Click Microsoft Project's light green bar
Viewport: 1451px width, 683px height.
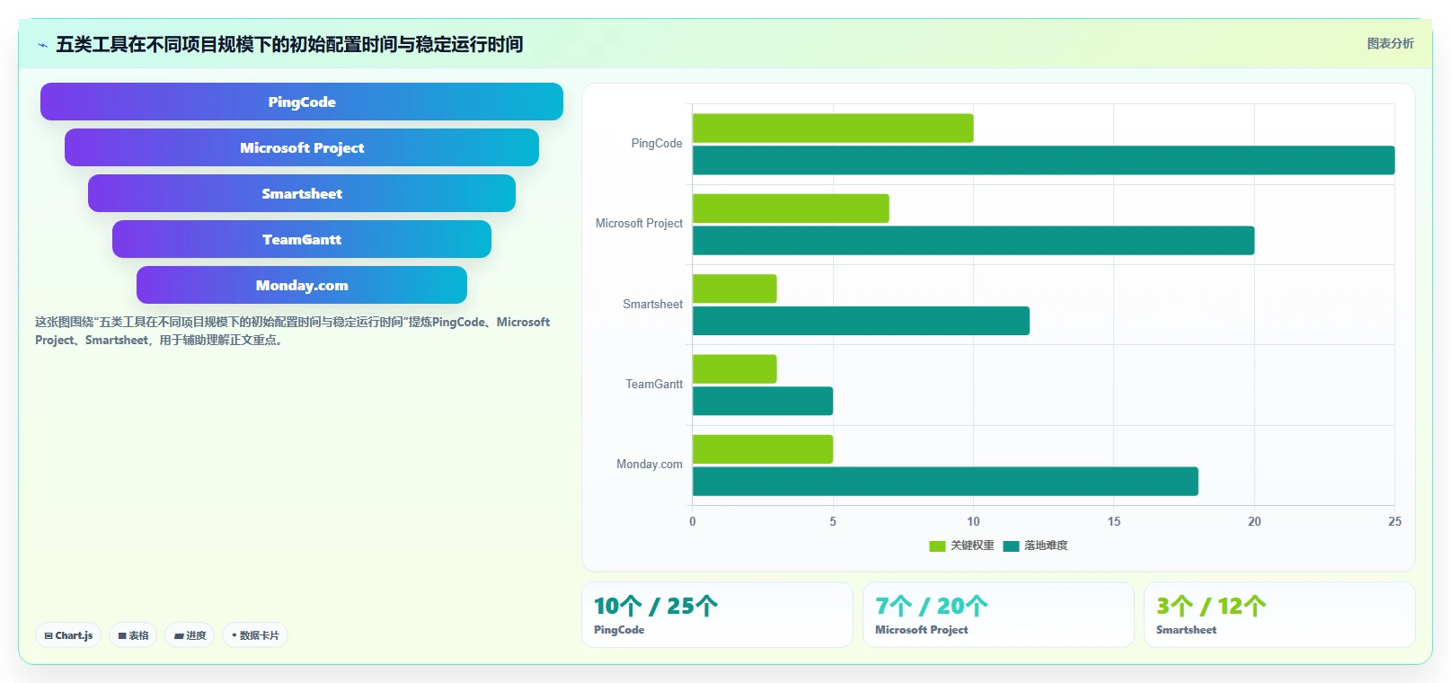(791, 208)
